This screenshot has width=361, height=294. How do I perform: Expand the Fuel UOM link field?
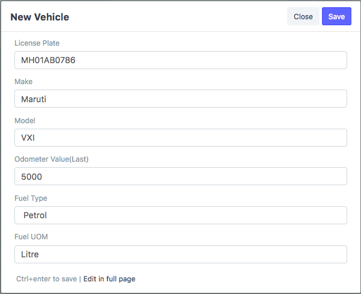tap(180, 254)
